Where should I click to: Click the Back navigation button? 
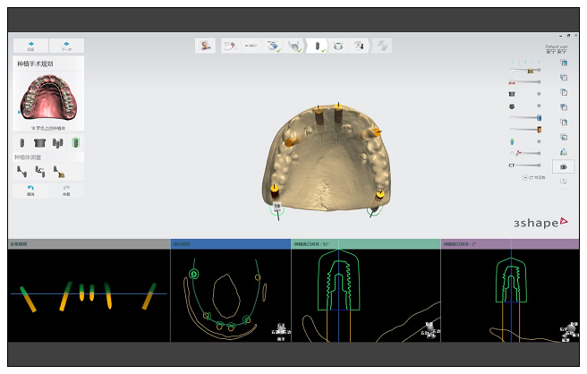[30, 45]
